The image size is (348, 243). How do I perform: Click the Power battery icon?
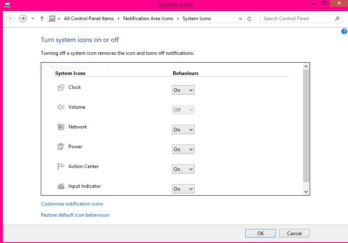60,146
